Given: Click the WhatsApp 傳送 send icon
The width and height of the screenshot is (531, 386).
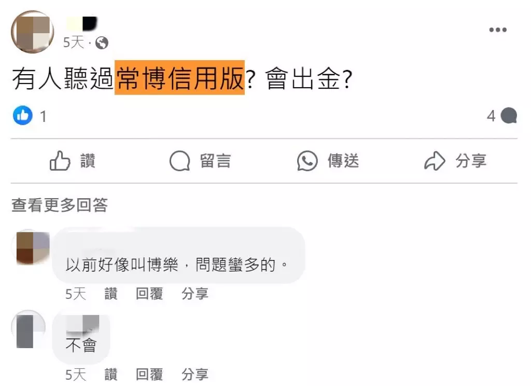Looking at the screenshot, I should point(307,161).
